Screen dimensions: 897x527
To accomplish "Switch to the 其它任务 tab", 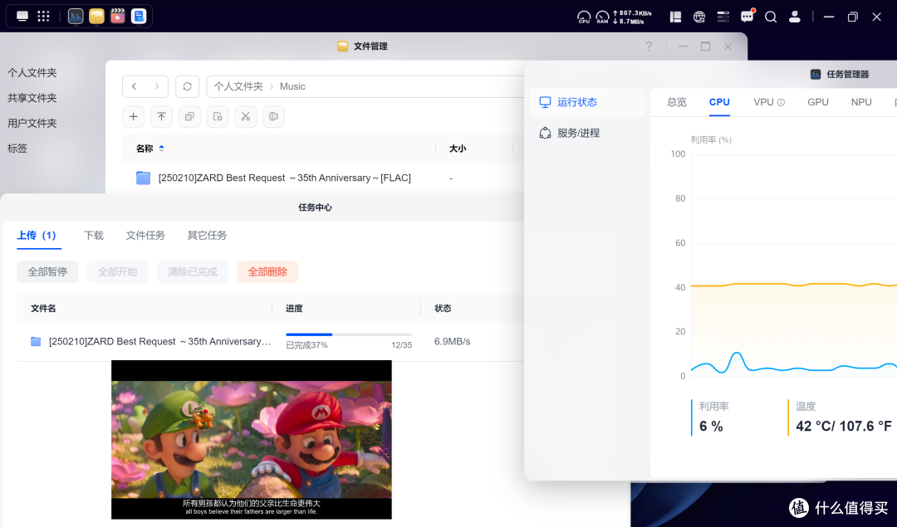I will pos(207,236).
